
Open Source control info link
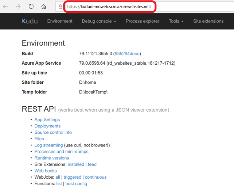pyautogui.click(x=53, y=132)
